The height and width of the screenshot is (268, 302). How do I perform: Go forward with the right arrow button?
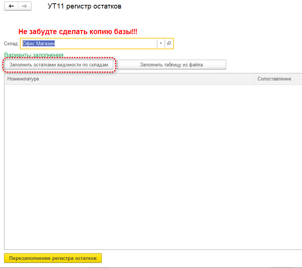coord(24,6)
